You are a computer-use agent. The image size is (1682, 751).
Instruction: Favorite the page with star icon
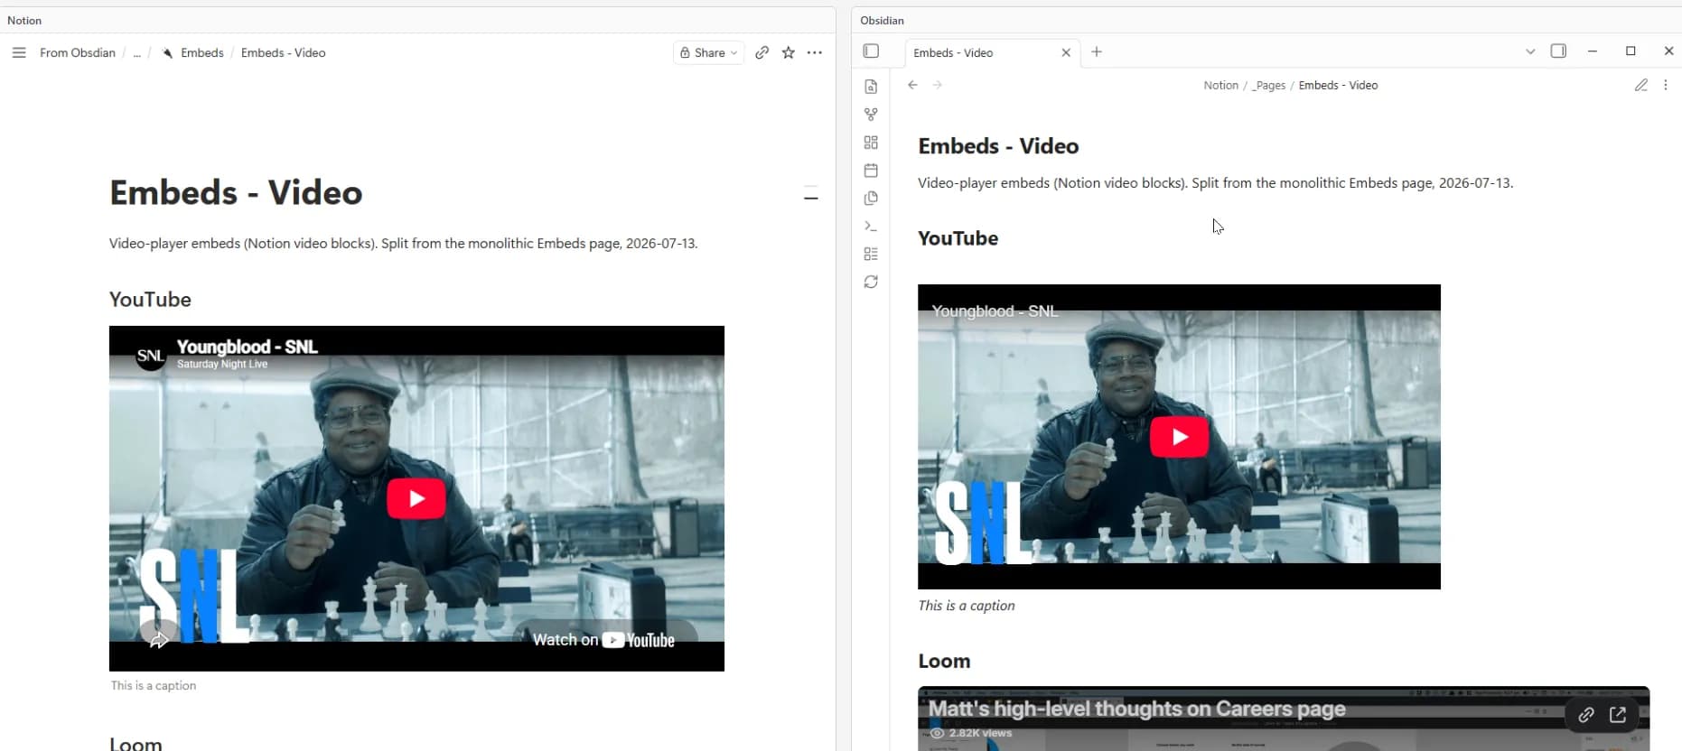click(x=789, y=52)
